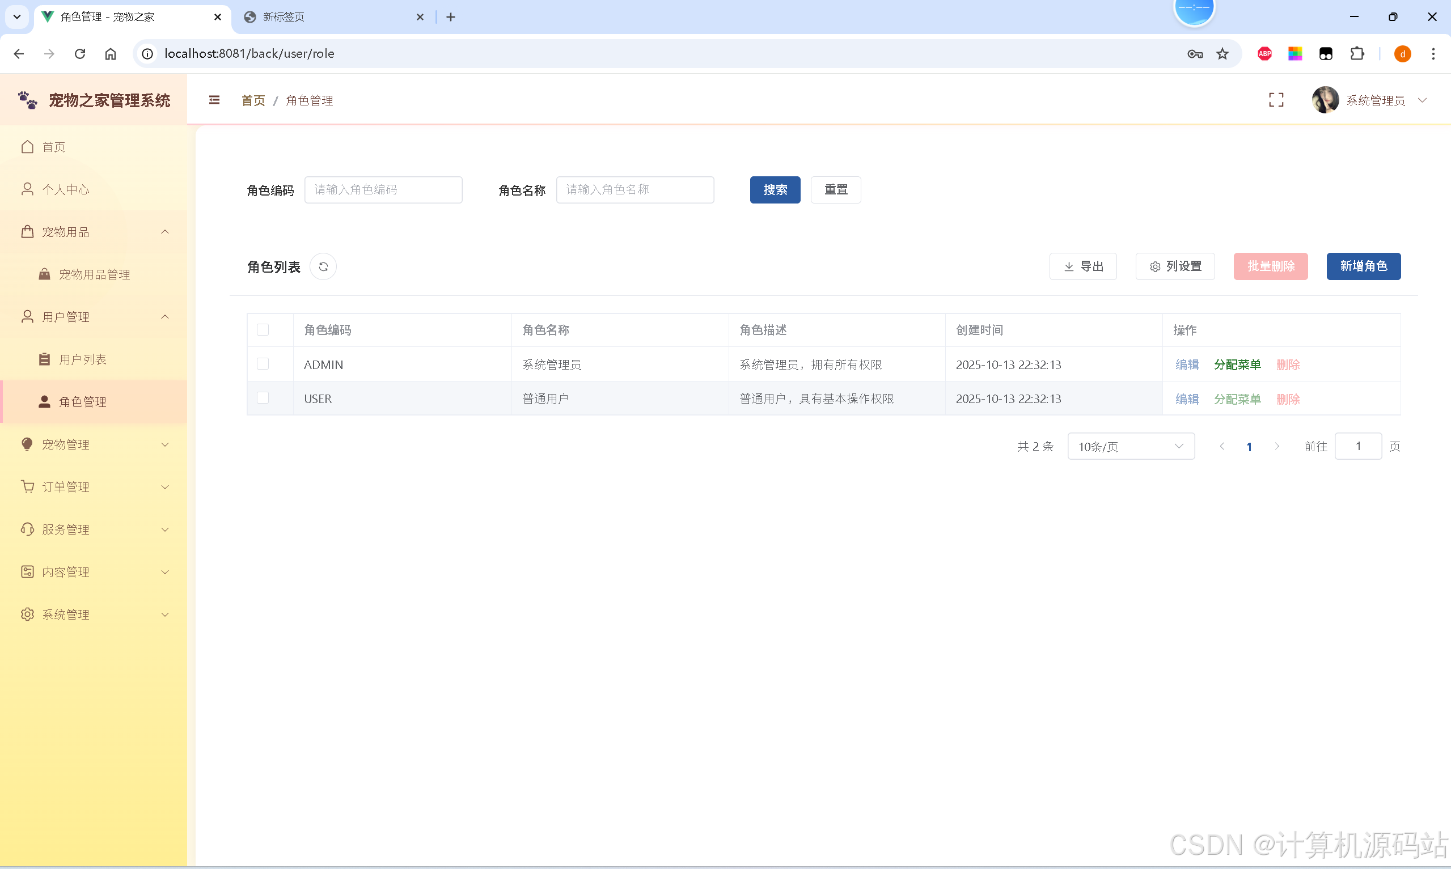The image size is (1451, 869).
Task: Open a new browser tab
Action: (450, 17)
